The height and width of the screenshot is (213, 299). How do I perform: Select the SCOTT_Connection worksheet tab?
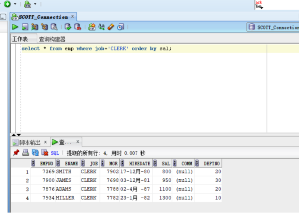coord(43,17)
